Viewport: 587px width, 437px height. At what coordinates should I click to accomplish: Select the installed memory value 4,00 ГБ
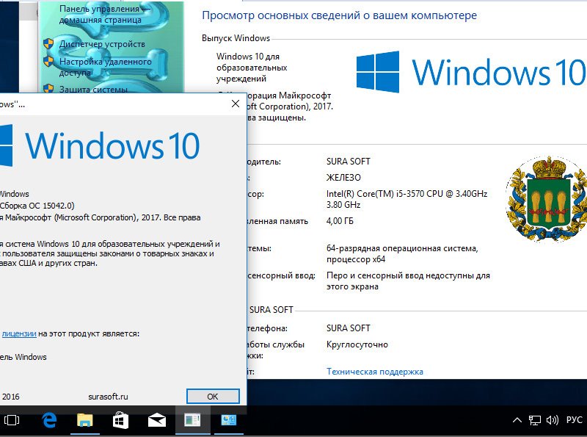click(340, 221)
